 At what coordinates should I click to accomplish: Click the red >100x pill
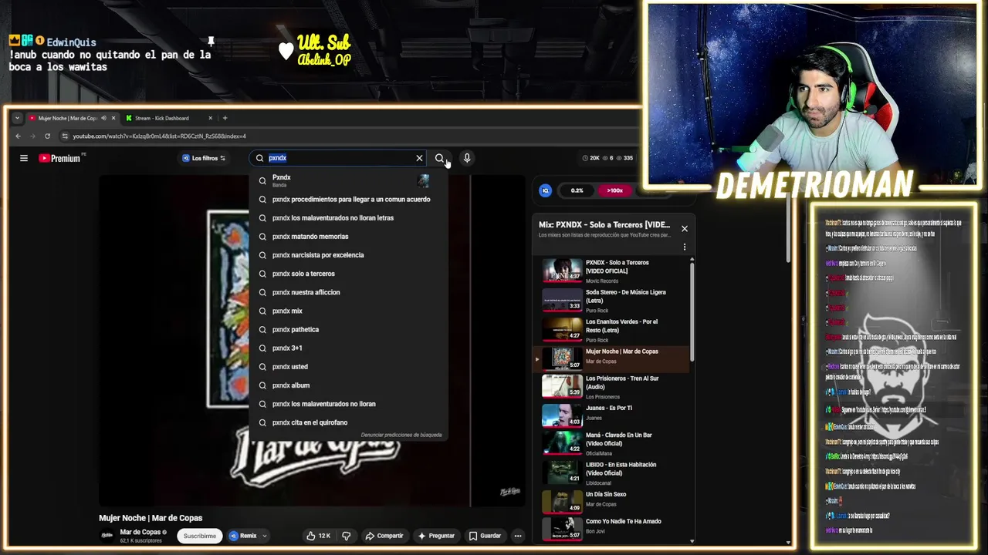coord(615,190)
